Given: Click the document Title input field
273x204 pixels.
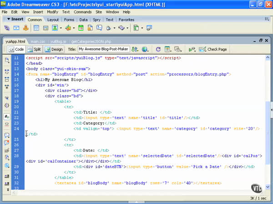Looking at the screenshot, I should 103,49.
